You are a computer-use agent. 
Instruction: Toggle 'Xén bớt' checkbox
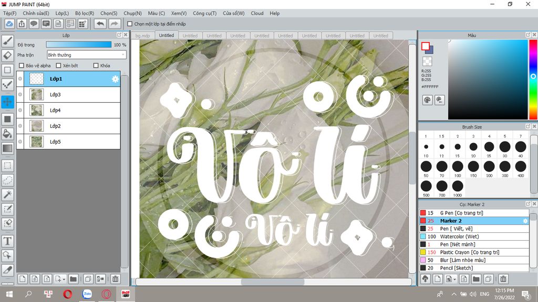click(58, 66)
